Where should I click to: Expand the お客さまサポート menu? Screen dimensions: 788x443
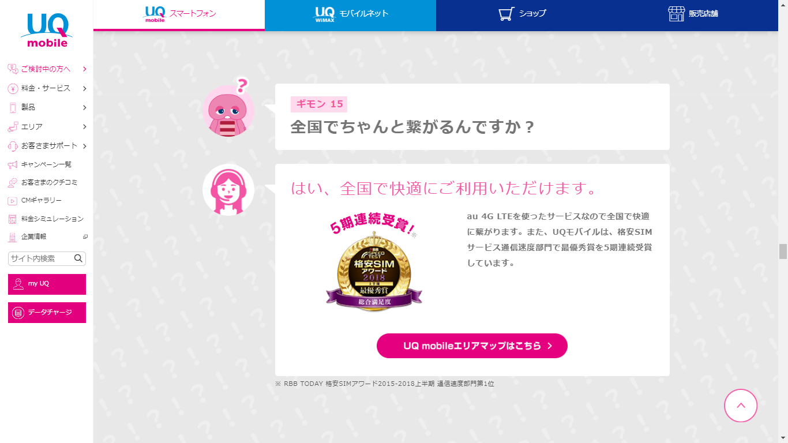(47, 146)
